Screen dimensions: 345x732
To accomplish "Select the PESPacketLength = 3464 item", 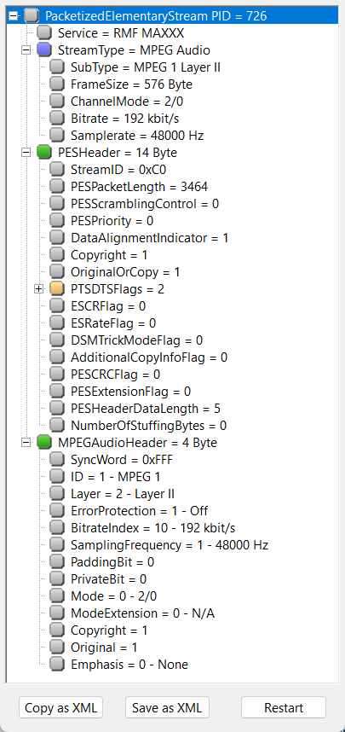I will click(x=139, y=187).
